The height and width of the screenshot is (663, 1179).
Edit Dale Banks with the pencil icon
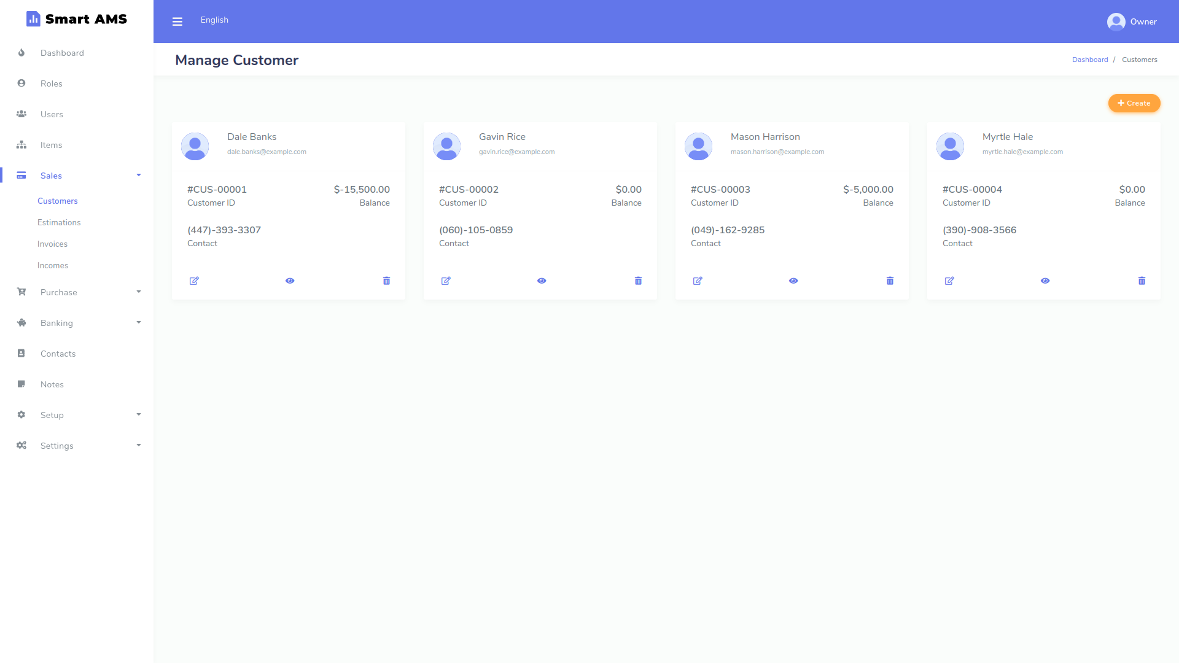point(194,281)
